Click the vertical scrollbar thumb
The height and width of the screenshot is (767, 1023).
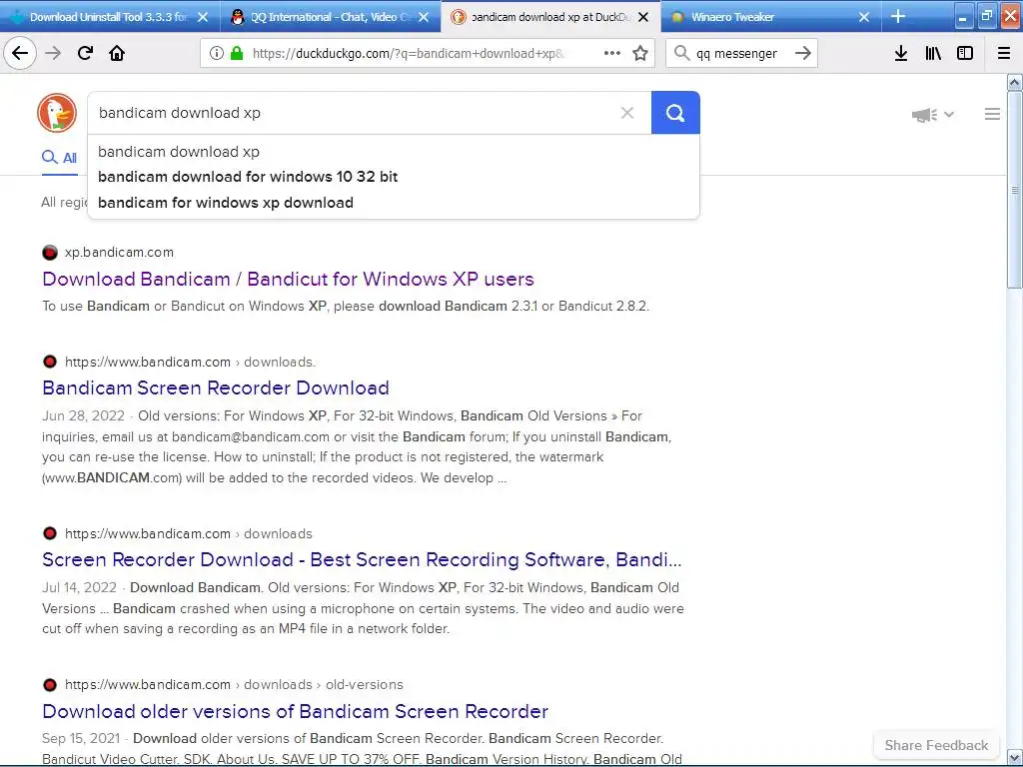[1015, 189]
